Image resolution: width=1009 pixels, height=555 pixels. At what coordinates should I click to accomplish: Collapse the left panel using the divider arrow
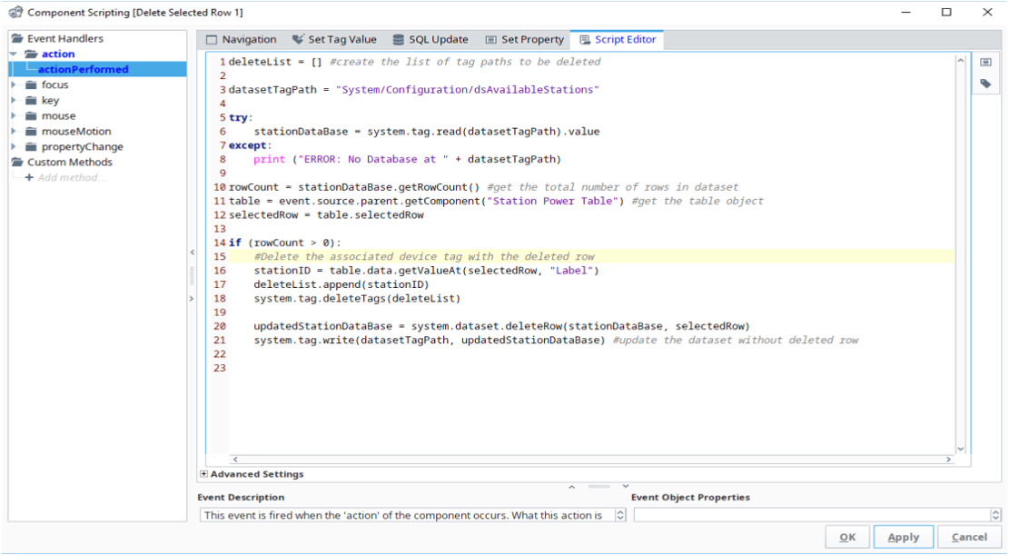[x=192, y=253]
